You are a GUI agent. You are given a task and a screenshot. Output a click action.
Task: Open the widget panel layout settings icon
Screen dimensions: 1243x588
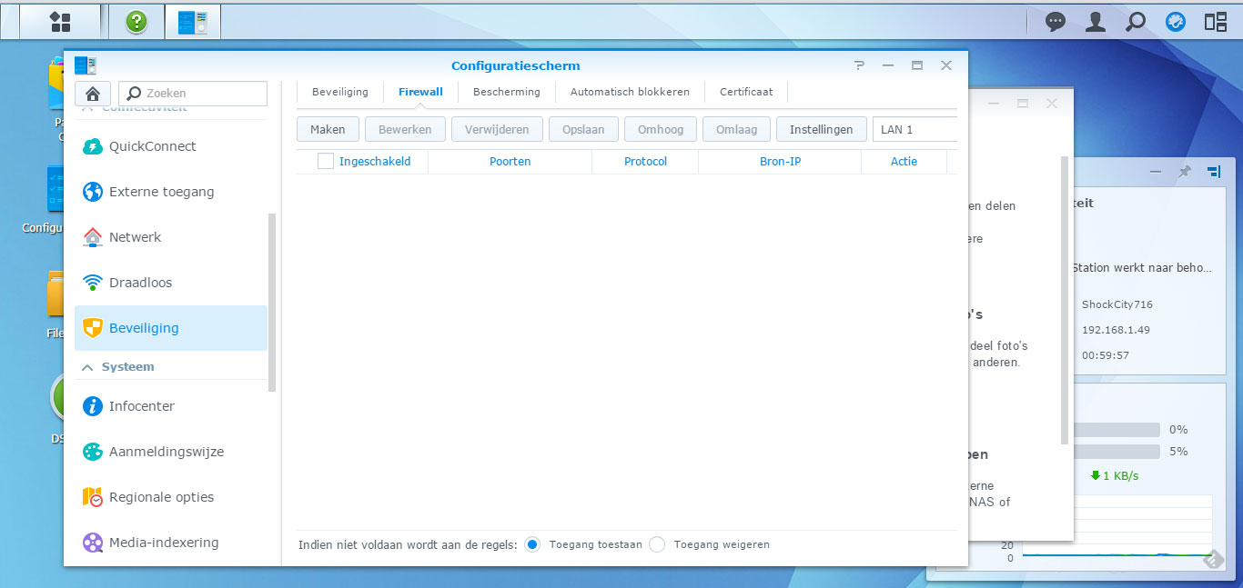pyautogui.click(x=1214, y=171)
